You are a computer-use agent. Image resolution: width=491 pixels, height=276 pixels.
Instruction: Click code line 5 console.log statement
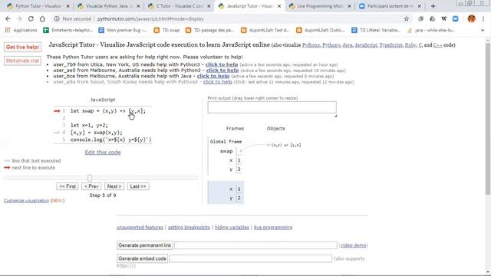(x=110, y=140)
